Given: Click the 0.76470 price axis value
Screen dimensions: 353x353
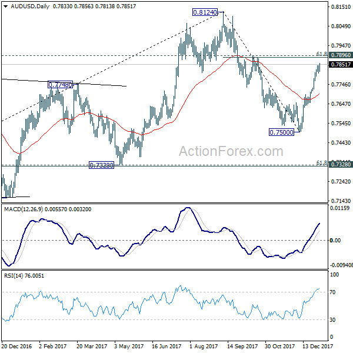Looking at the screenshot, I should click(341, 104).
